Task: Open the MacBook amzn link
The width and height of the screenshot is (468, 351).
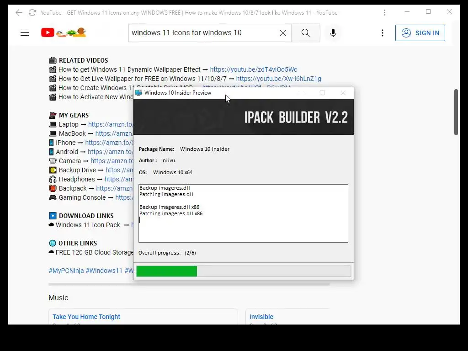Action: coord(114,134)
